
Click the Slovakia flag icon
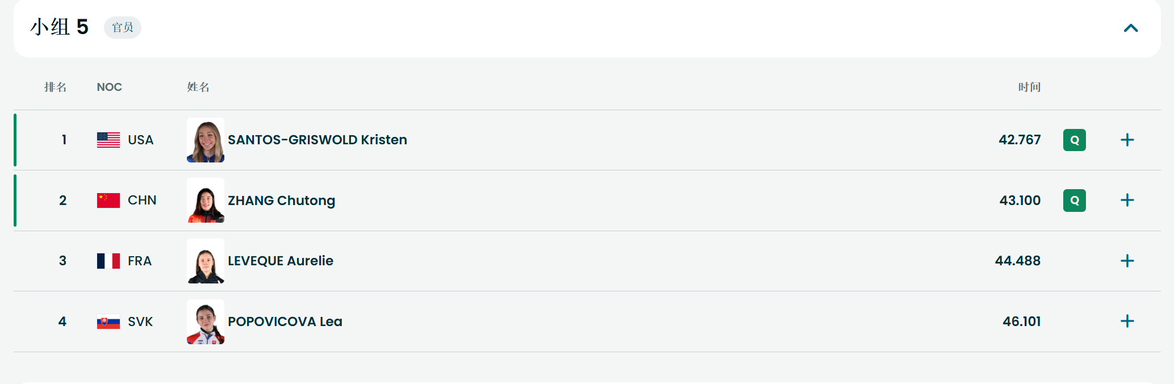coord(108,322)
